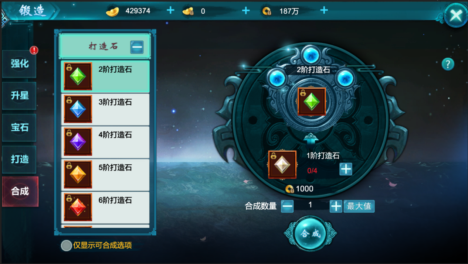Open the 宝石 tab
This screenshot has width=468, height=264.
pos(20,128)
